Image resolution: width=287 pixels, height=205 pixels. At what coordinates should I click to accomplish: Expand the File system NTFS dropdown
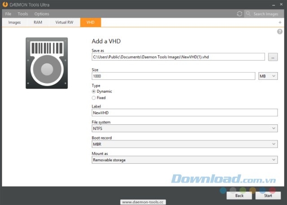click(x=184, y=129)
